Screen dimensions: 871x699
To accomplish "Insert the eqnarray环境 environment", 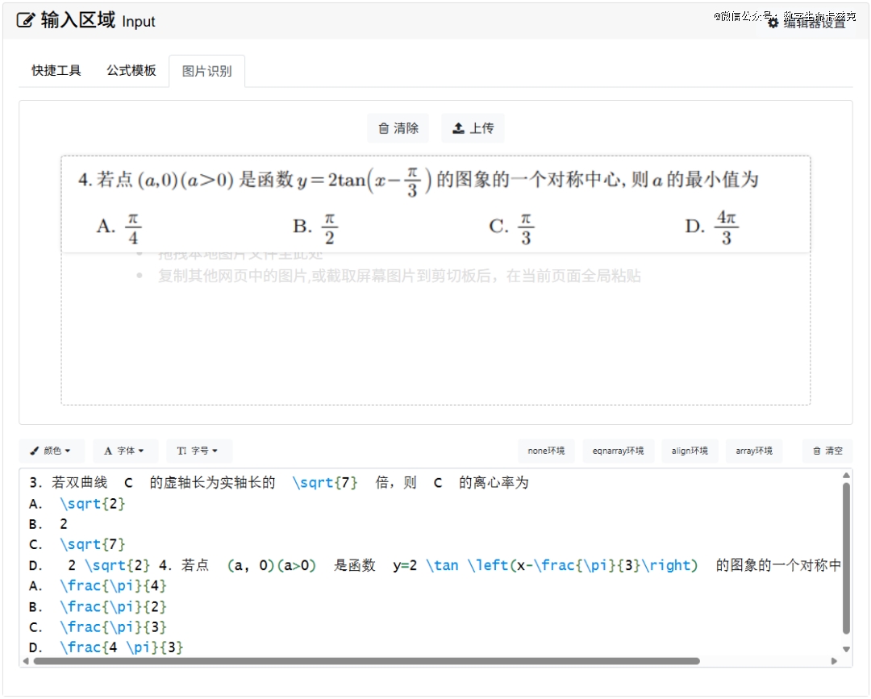I will tap(619, 451).
